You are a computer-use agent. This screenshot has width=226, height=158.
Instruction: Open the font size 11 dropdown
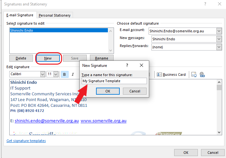[x=56, y=74]
